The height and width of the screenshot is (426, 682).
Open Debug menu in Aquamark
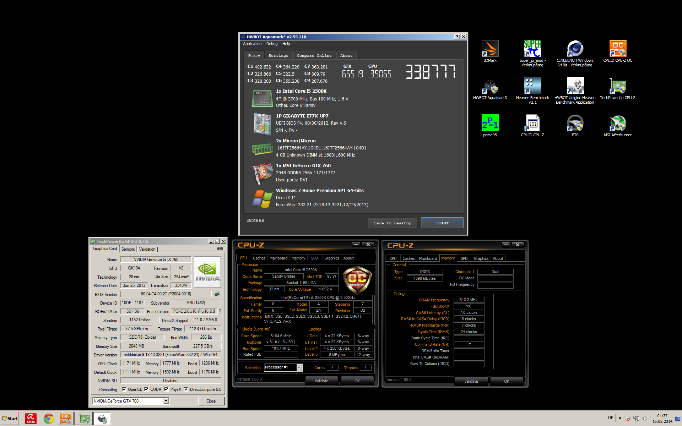272,44
